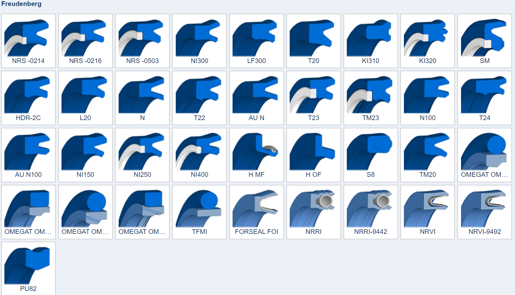Pick the S8 seal profile
The height and width of the screenshot is (295, 515).
pyautogui.click(x=371, y=155)
